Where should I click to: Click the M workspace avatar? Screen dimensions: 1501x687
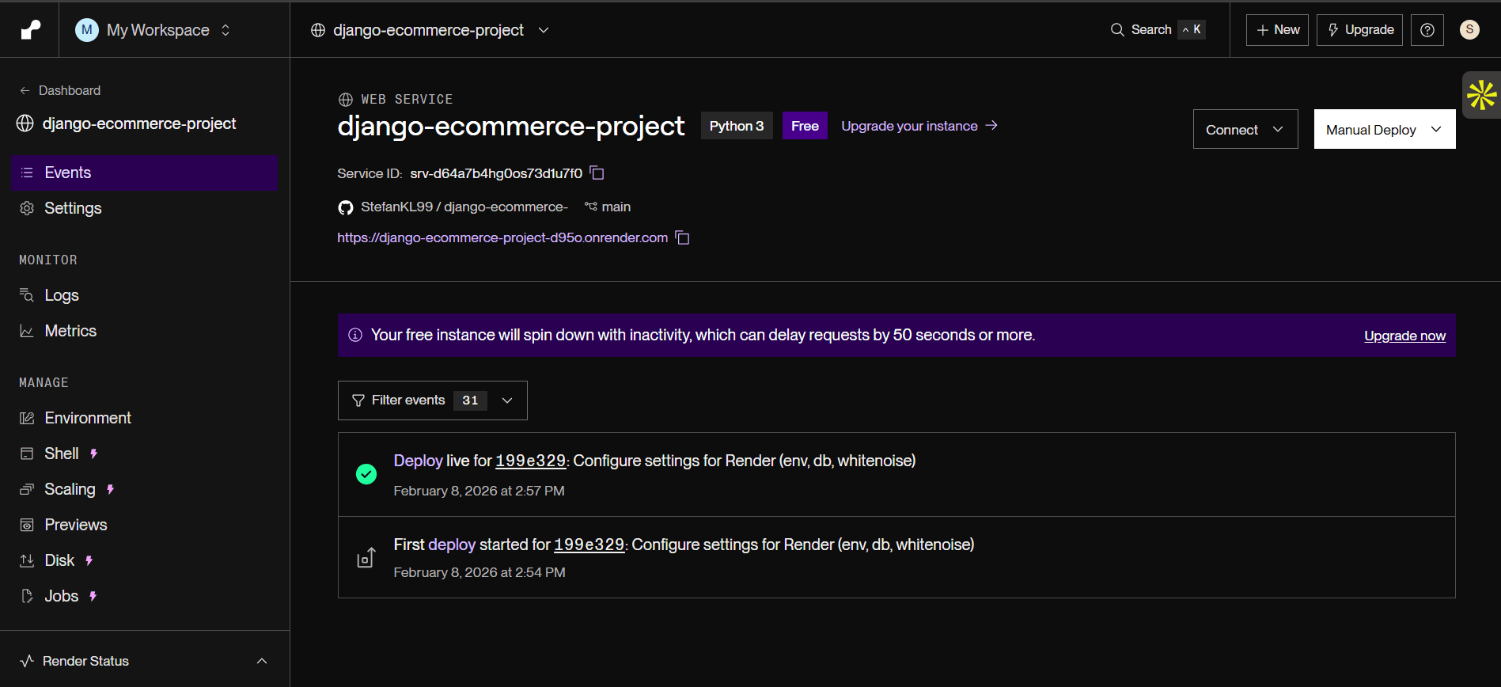click(x=87, y=30)
